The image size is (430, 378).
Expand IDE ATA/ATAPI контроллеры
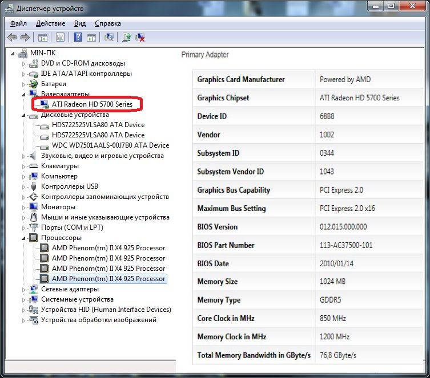point(23,74)
